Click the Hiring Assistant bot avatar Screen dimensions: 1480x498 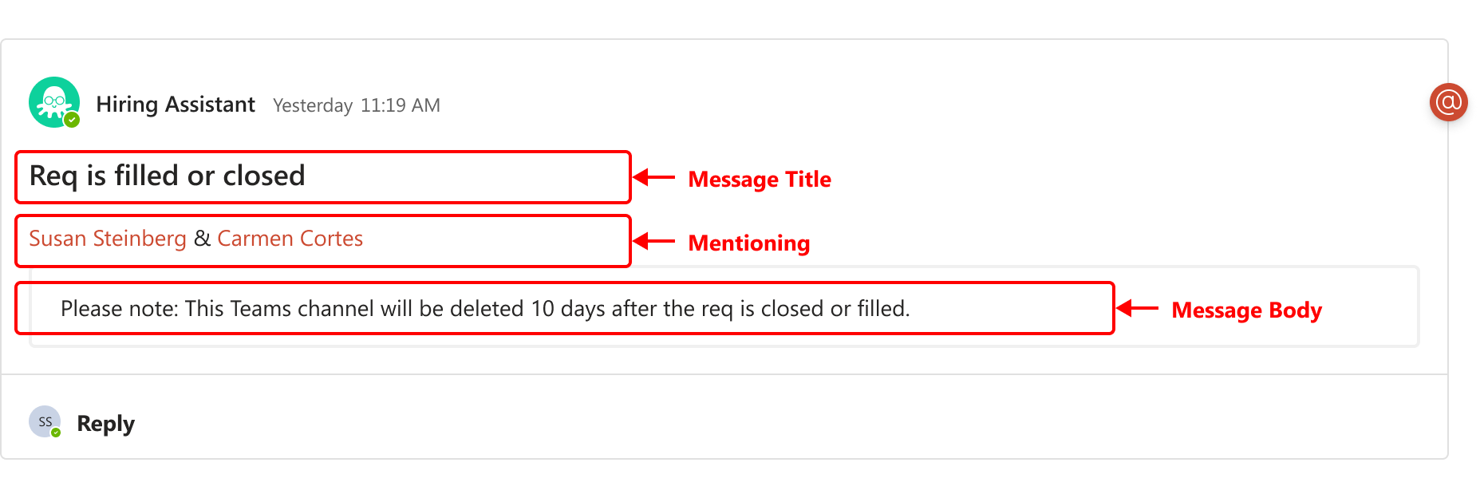pyautogui.click(x=54, y=102)
